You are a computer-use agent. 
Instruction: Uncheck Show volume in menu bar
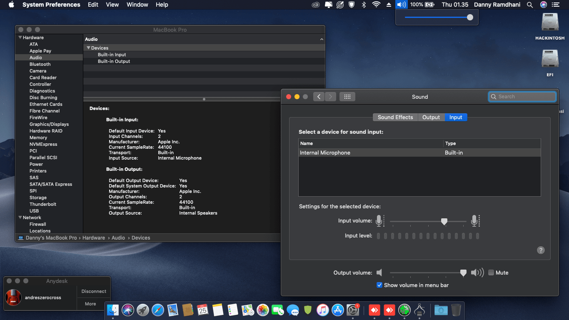[x=379, y=285]
